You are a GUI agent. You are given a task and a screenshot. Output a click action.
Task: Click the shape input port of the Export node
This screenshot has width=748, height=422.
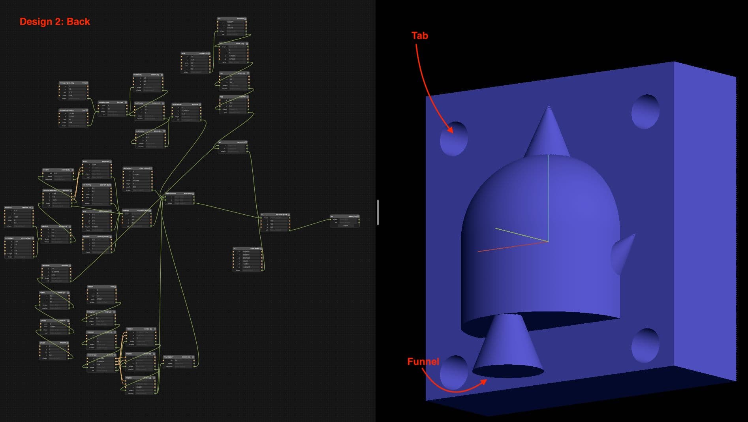[x=331, y=219]
